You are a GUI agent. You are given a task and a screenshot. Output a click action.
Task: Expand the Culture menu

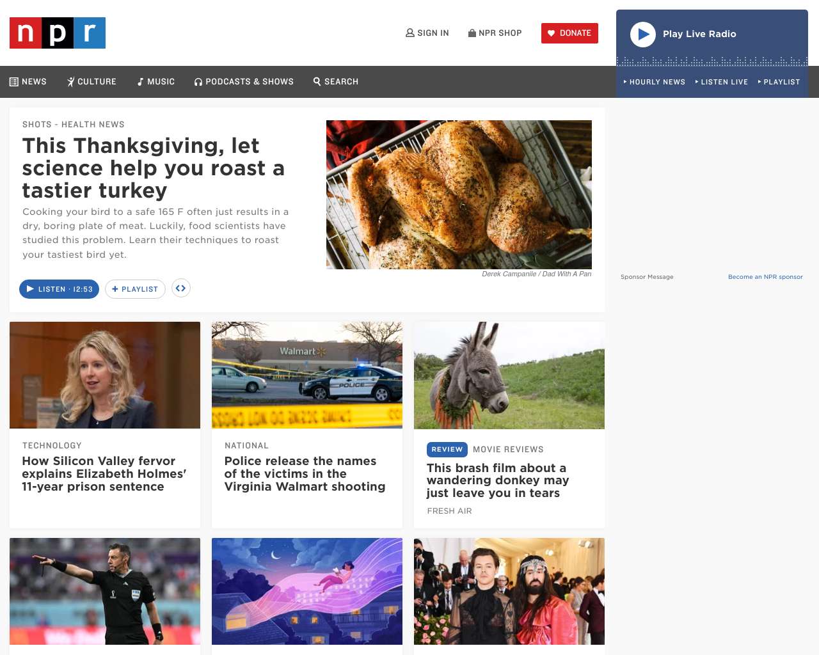(x=91, y=82)
